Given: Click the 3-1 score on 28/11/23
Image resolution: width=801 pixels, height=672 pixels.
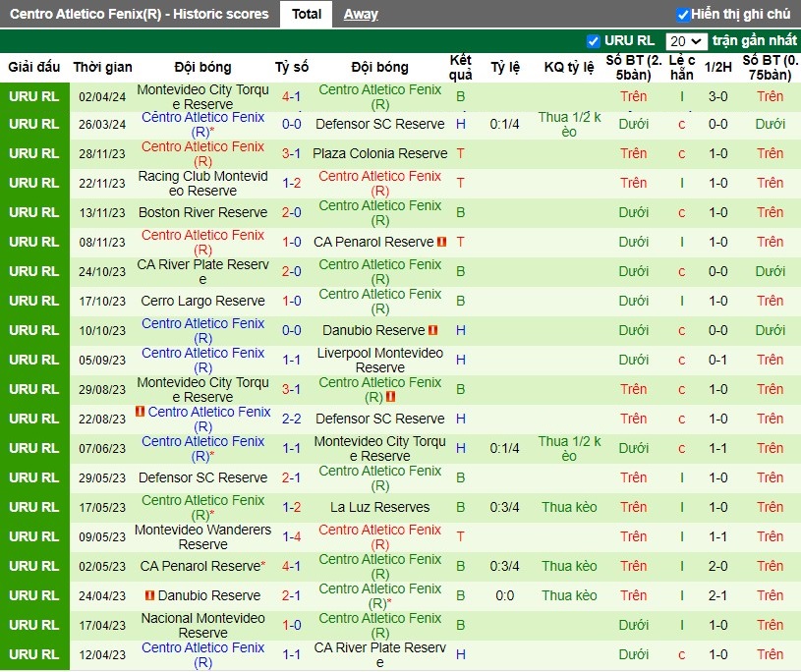Looking at the screenshot, I should [x=292, y=153].
